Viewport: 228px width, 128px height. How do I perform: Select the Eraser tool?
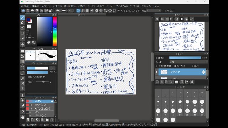pos(22,23)
